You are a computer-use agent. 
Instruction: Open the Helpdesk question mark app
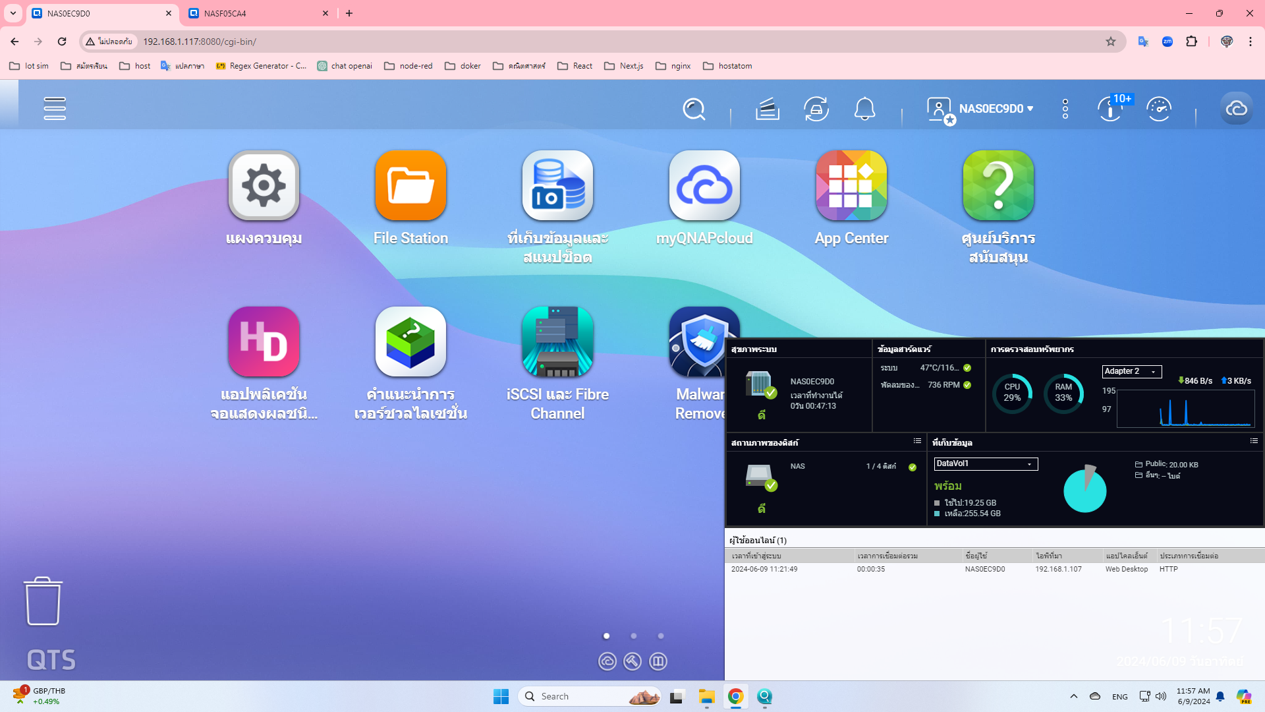click(998, 185)
